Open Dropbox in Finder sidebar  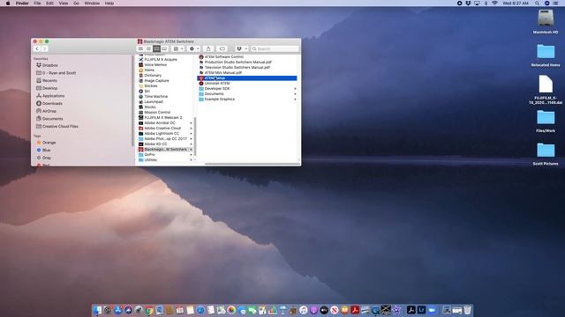47,65
